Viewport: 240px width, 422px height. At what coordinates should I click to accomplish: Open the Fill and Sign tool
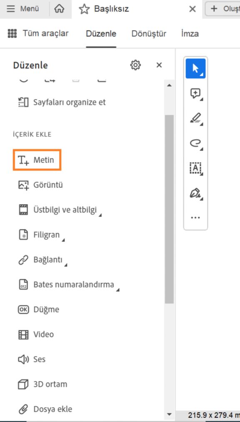195,193
